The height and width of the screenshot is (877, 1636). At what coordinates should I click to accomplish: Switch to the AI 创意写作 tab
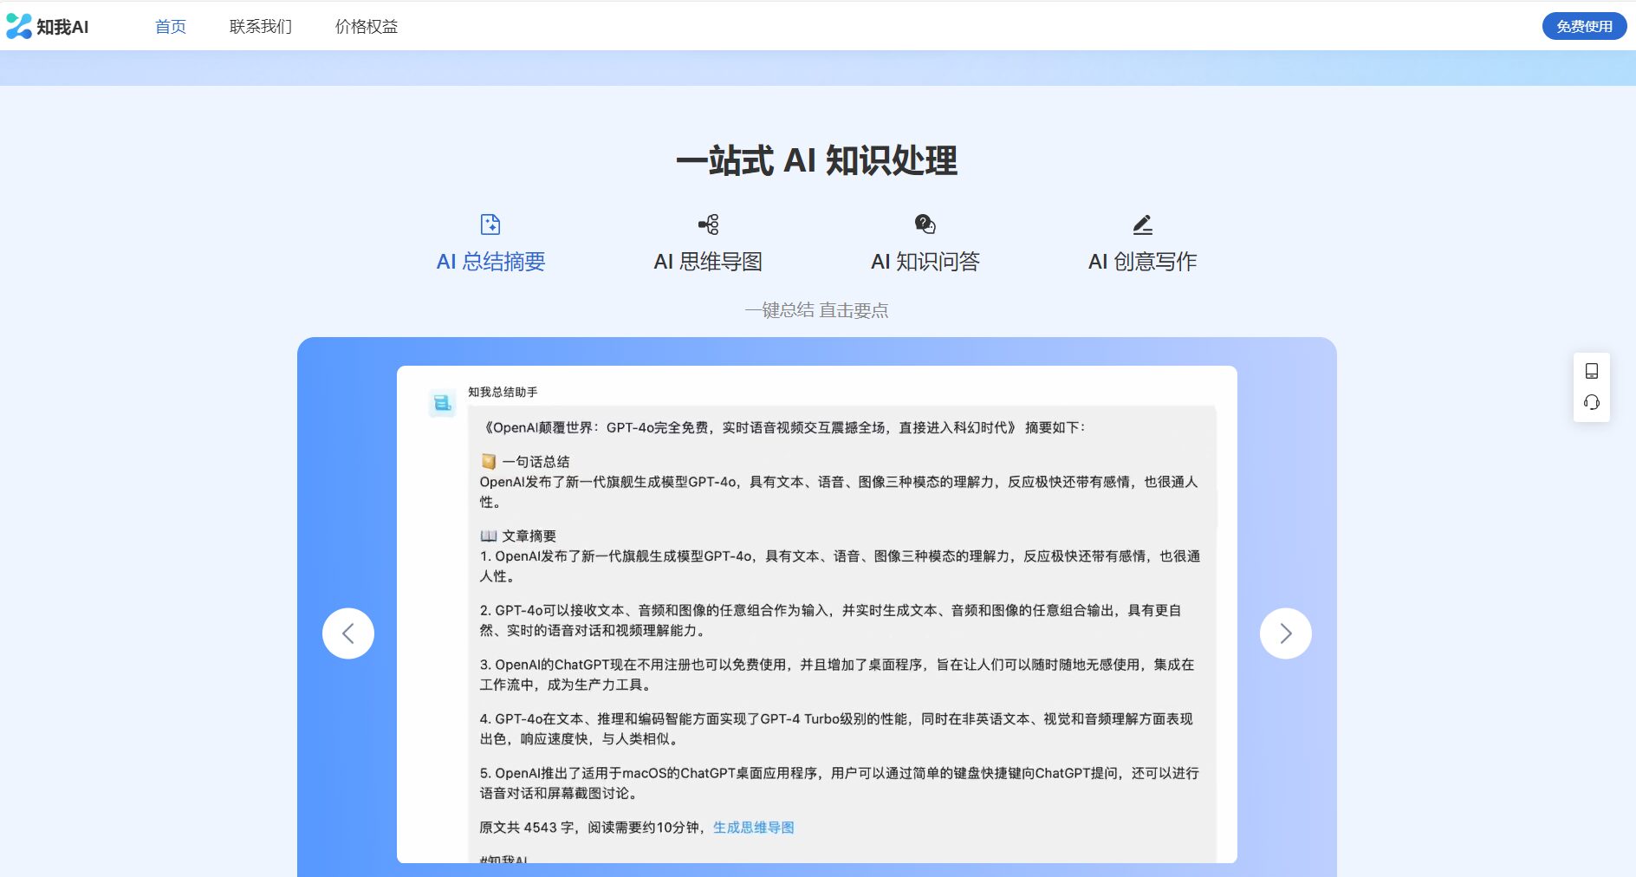click(x=1142, y=262)
